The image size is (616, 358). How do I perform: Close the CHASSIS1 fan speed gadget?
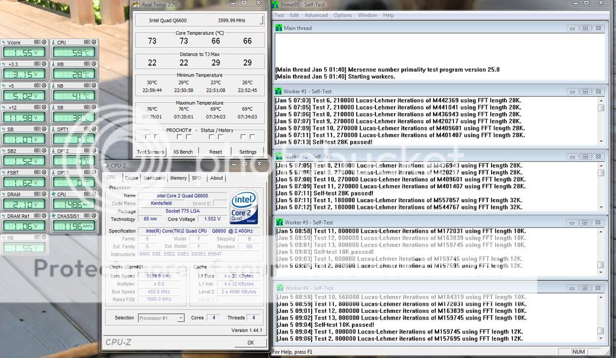click(93, 216)
